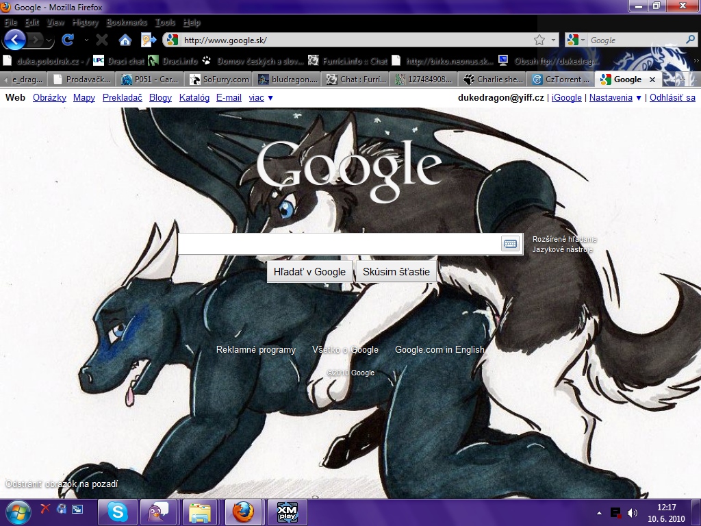Sign out via 'Odhlásiť sa' link
This screenshot has height=526, width=701.
click(x=672, y=97)
